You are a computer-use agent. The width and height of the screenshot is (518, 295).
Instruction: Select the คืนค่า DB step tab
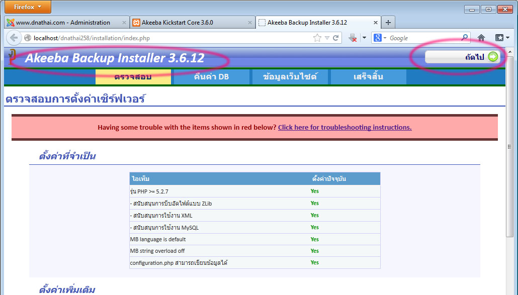point(210,77)
